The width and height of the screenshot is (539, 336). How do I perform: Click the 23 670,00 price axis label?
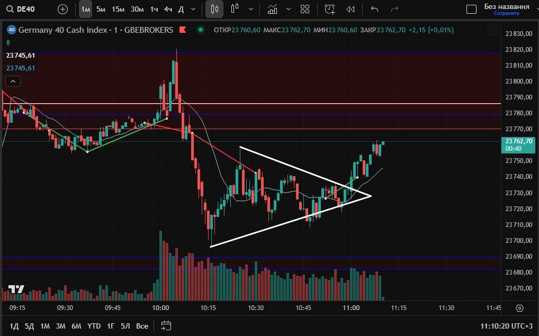click(519, 288)
